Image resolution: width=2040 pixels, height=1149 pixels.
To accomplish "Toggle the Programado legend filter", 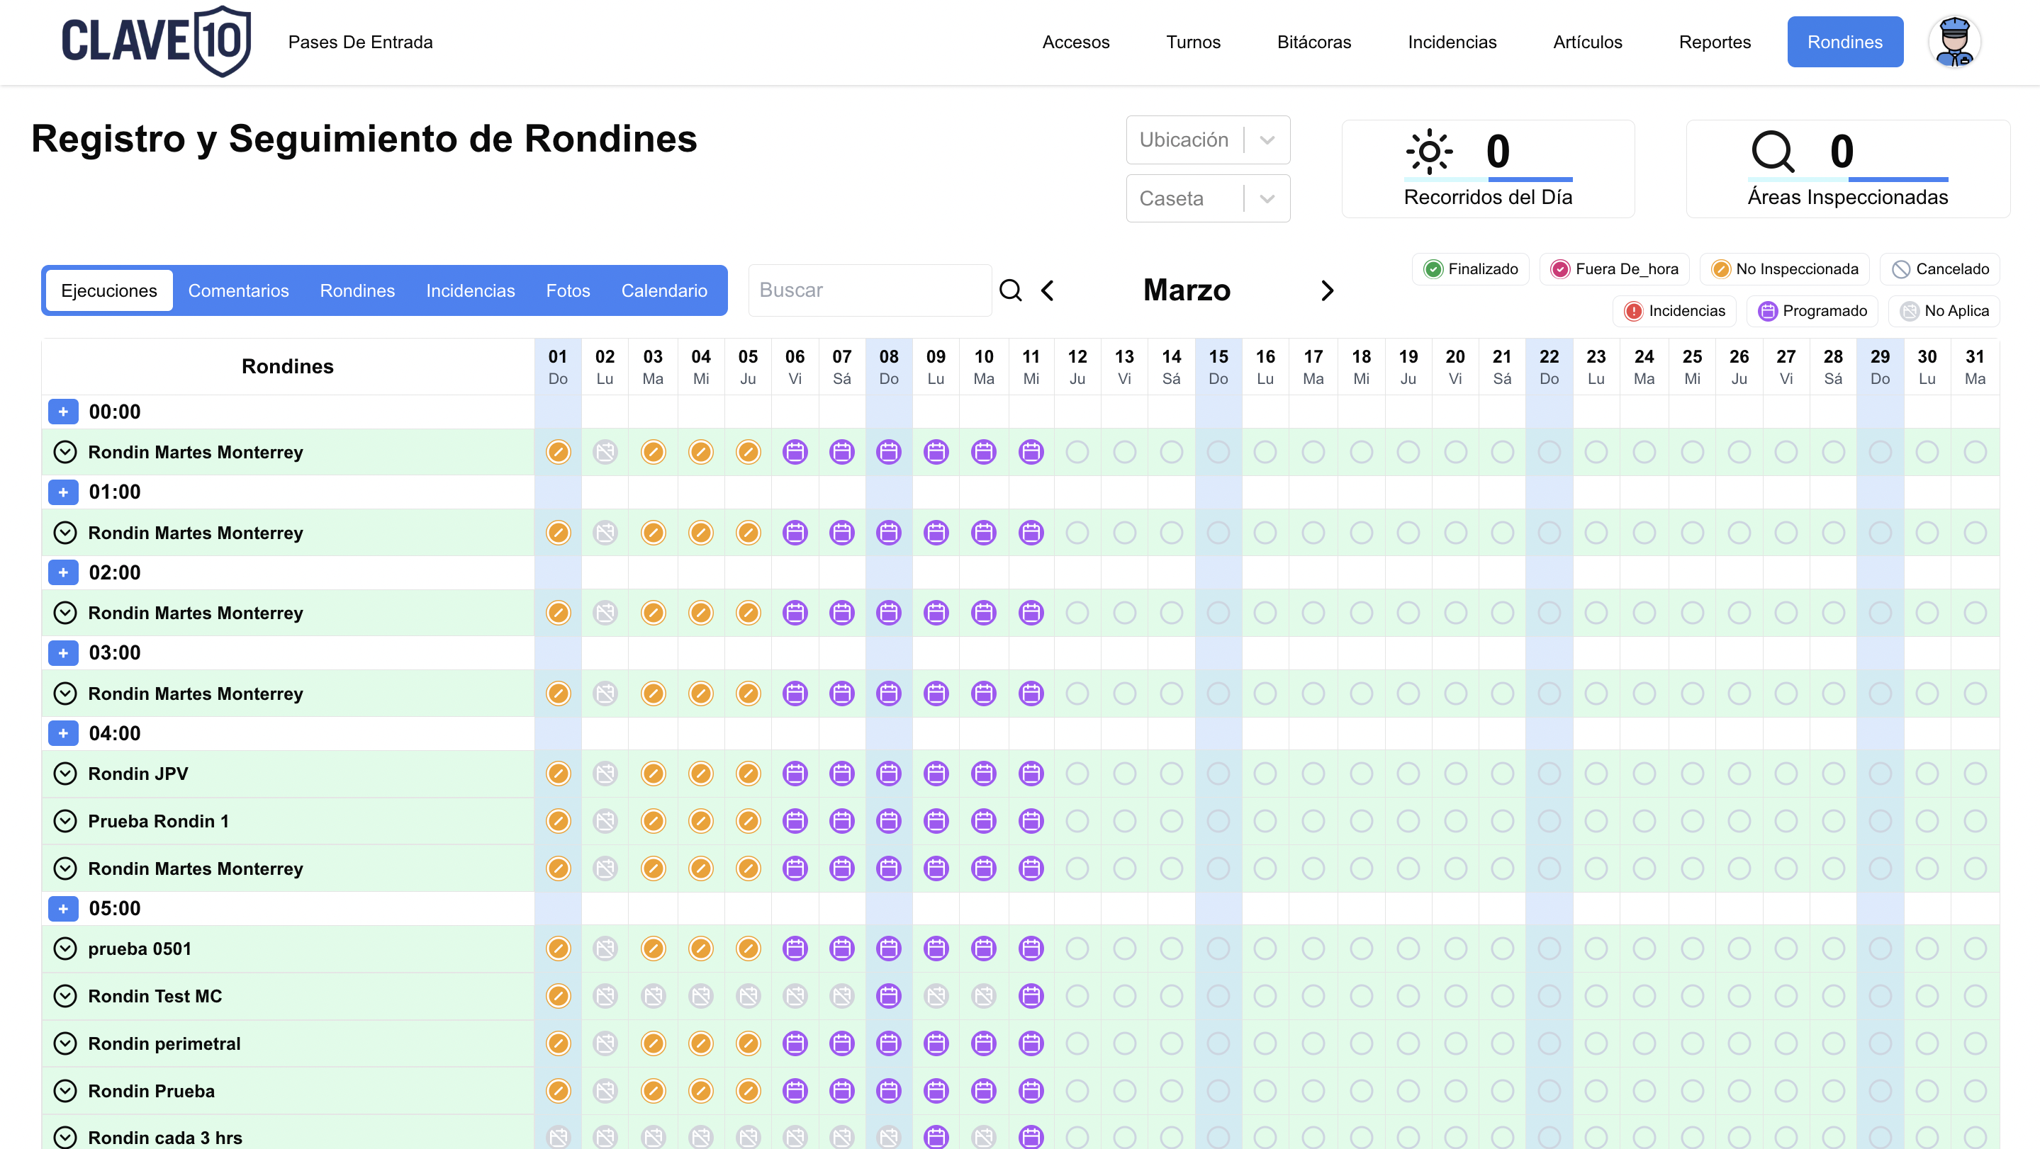I will pyautogui.click(x=1812, y=311).
